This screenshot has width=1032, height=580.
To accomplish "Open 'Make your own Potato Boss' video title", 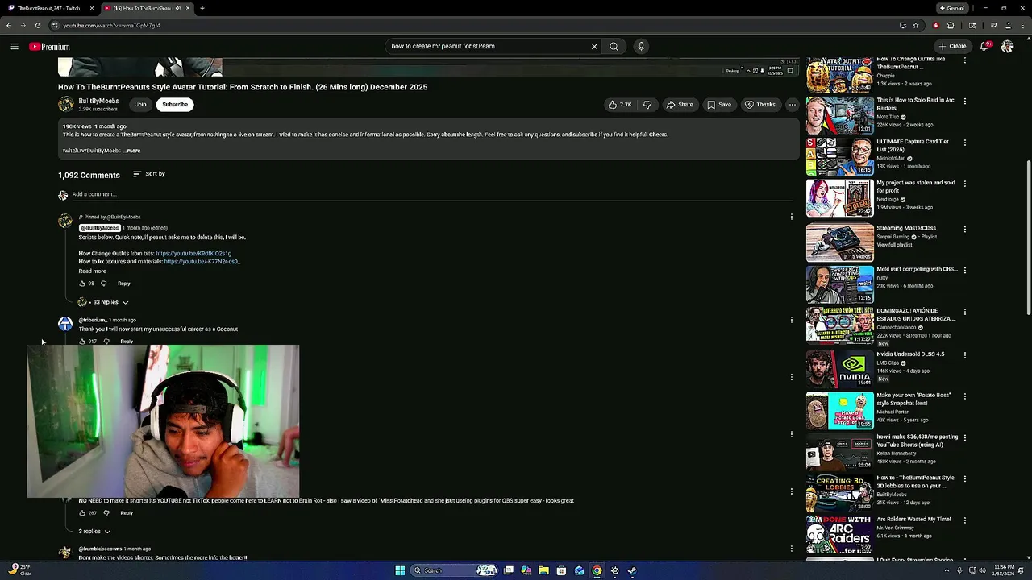I will (x=914, y=400).
